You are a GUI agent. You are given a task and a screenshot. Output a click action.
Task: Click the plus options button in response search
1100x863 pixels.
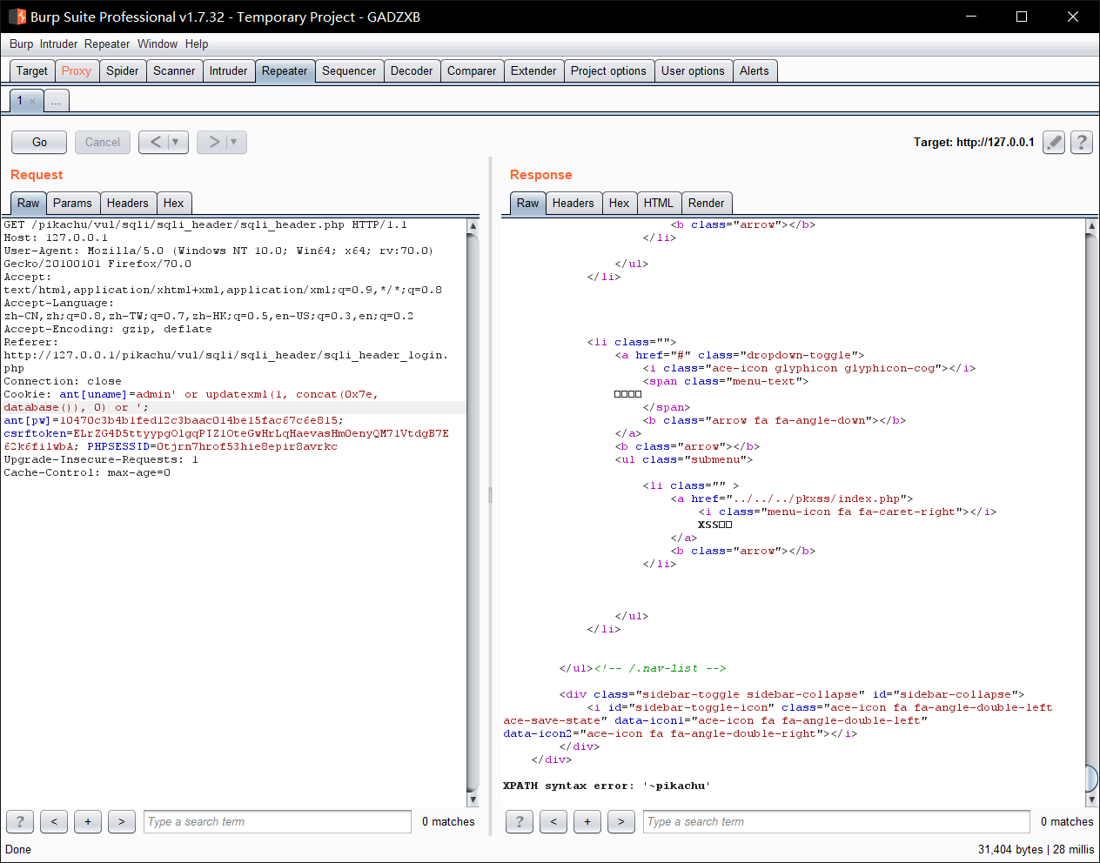[x=587, y=821]
